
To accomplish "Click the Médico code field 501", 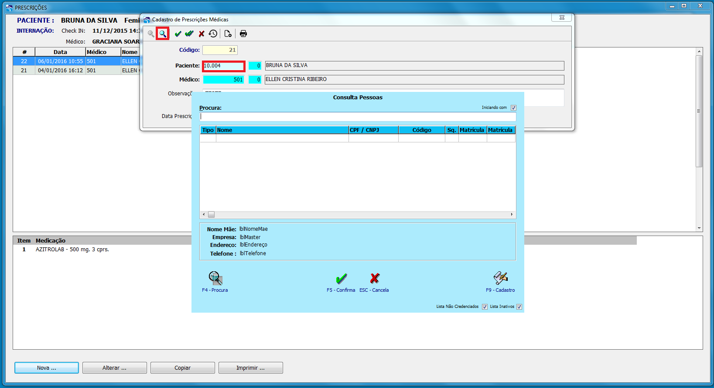I will point(223,80).
